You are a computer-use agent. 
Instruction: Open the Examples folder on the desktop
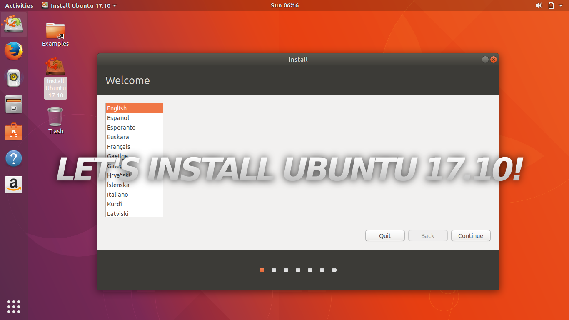(55, 31)
